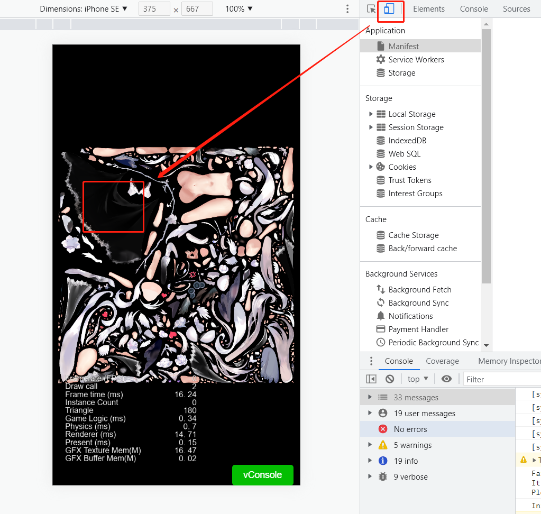Click the Background Fetch icon
The width and height of the screenshot is (541, 514).
380,289
